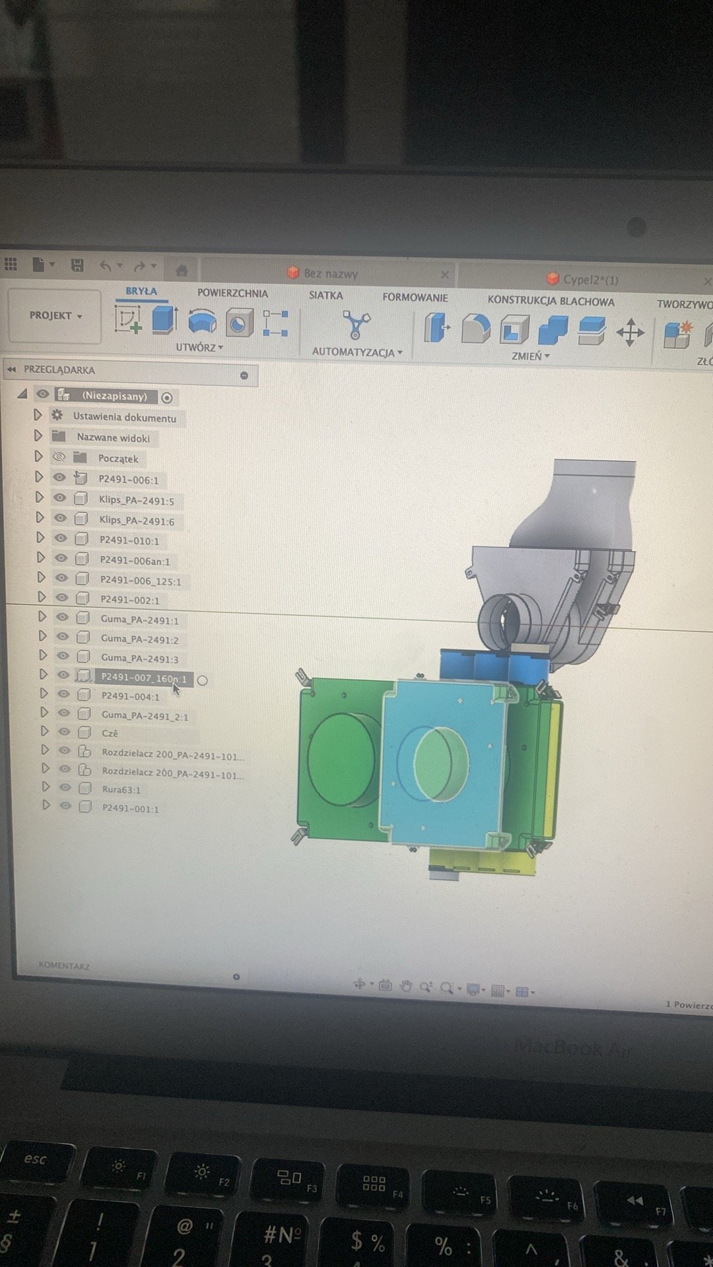Close the Bez nazwy document tab
Image resolution: width=713 pixels, height=1267 pixels.
[445, 275]
